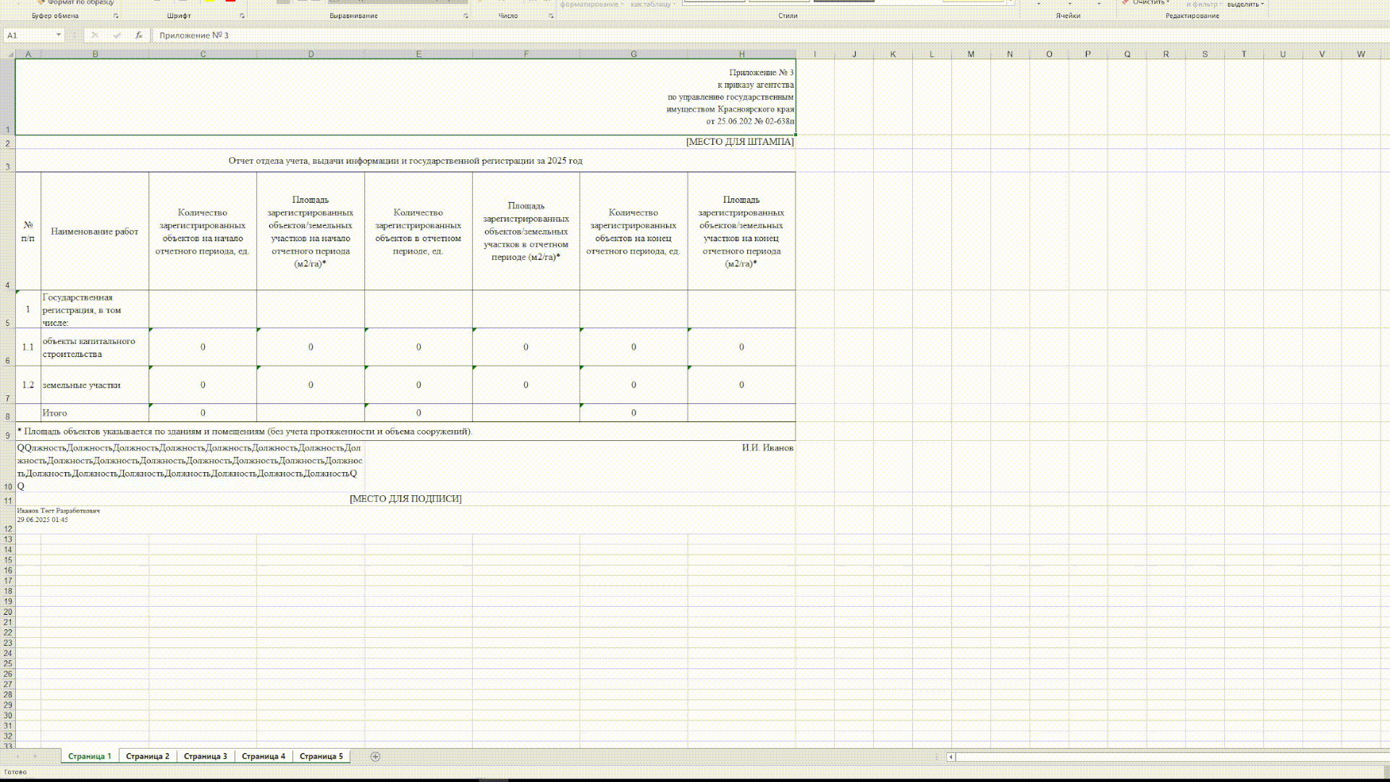Click horizontal scrollbar left arrow
The image size is (1390, 782).
pyautogui.click(x=951, y=757)
